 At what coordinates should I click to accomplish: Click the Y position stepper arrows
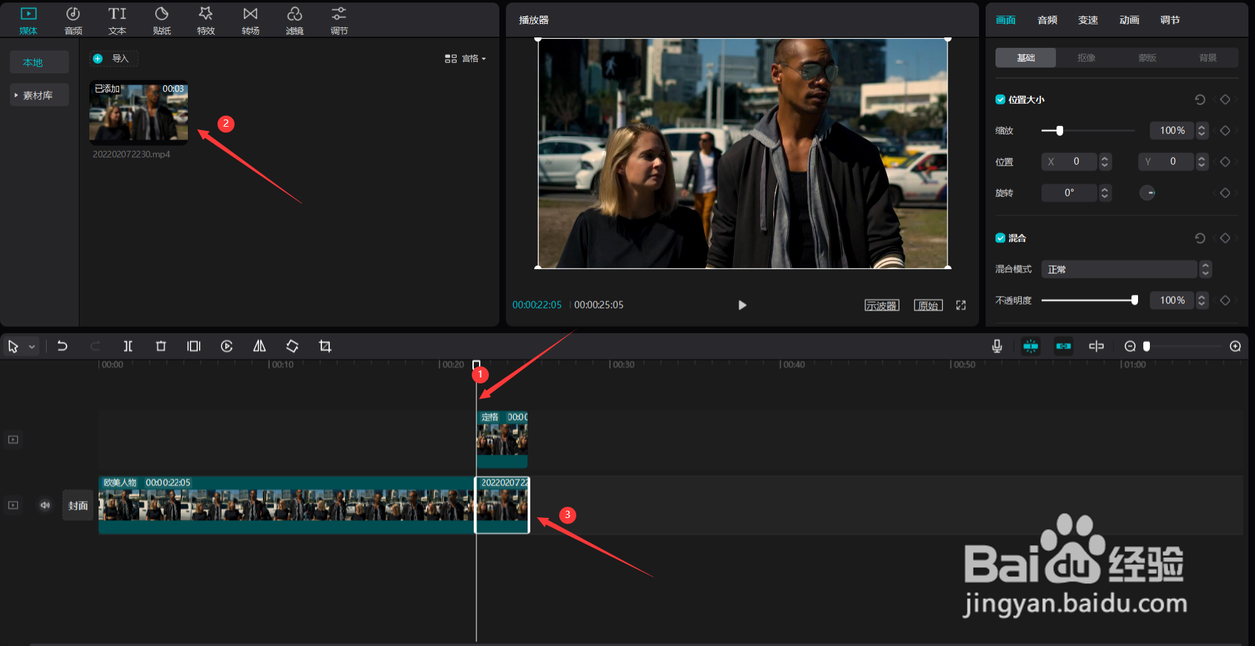(x=1202, y=161)
